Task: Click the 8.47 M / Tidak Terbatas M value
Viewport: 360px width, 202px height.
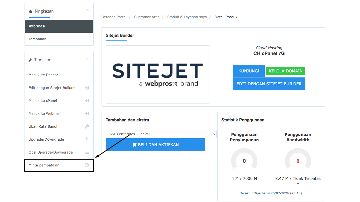Action: [x=298, y=181]
